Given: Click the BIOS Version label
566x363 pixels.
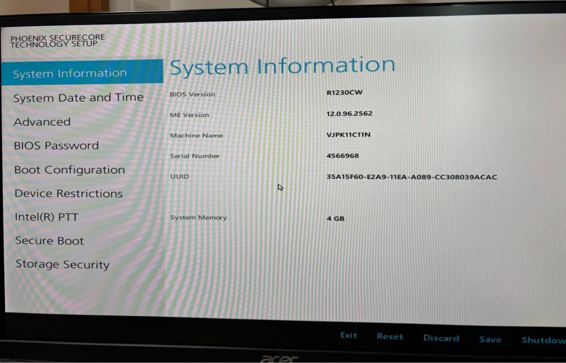Looking at the screenshot, I should 192,94.
